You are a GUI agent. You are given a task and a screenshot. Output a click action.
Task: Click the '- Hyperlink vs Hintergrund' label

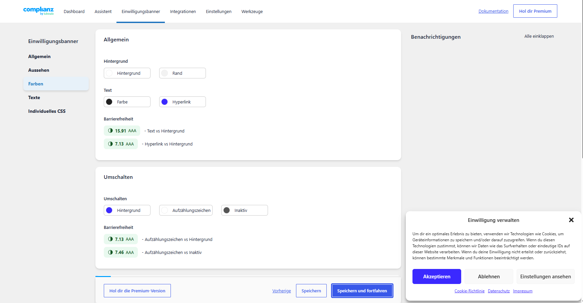pos(167,144)
